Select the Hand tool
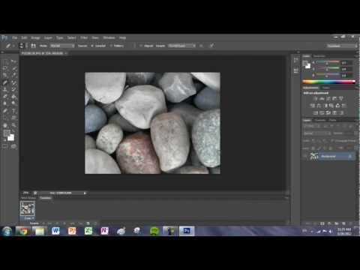 pyautogui.click(x=5, y=125)
